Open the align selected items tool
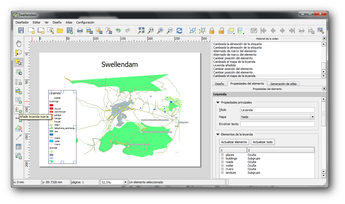 pyautogui.click(x=241, y=31)
